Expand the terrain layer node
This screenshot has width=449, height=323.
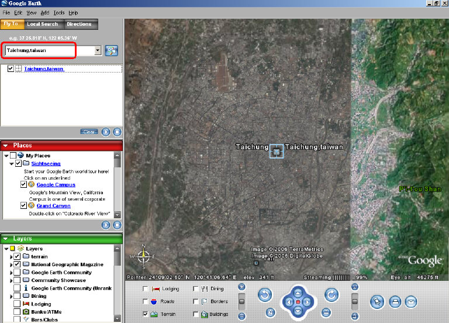click(11, 257)
